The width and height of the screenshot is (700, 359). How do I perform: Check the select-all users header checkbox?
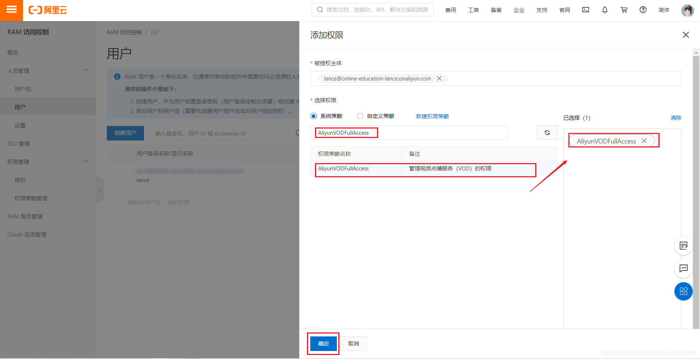(117, 154)
